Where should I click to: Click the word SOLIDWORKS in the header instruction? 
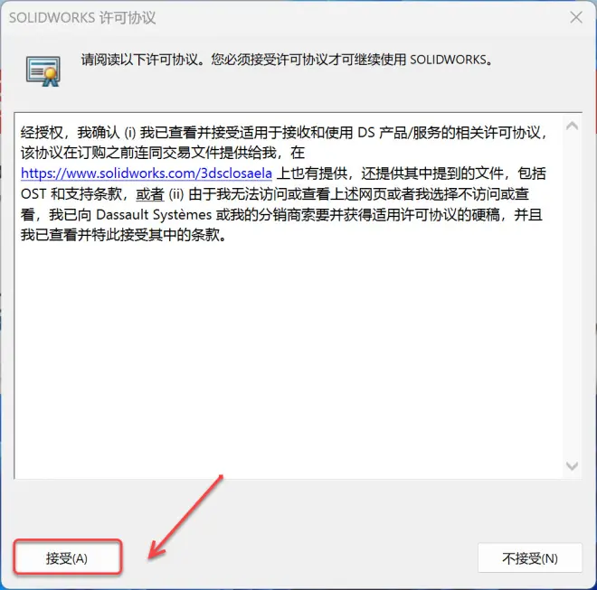tap(448, 60)
